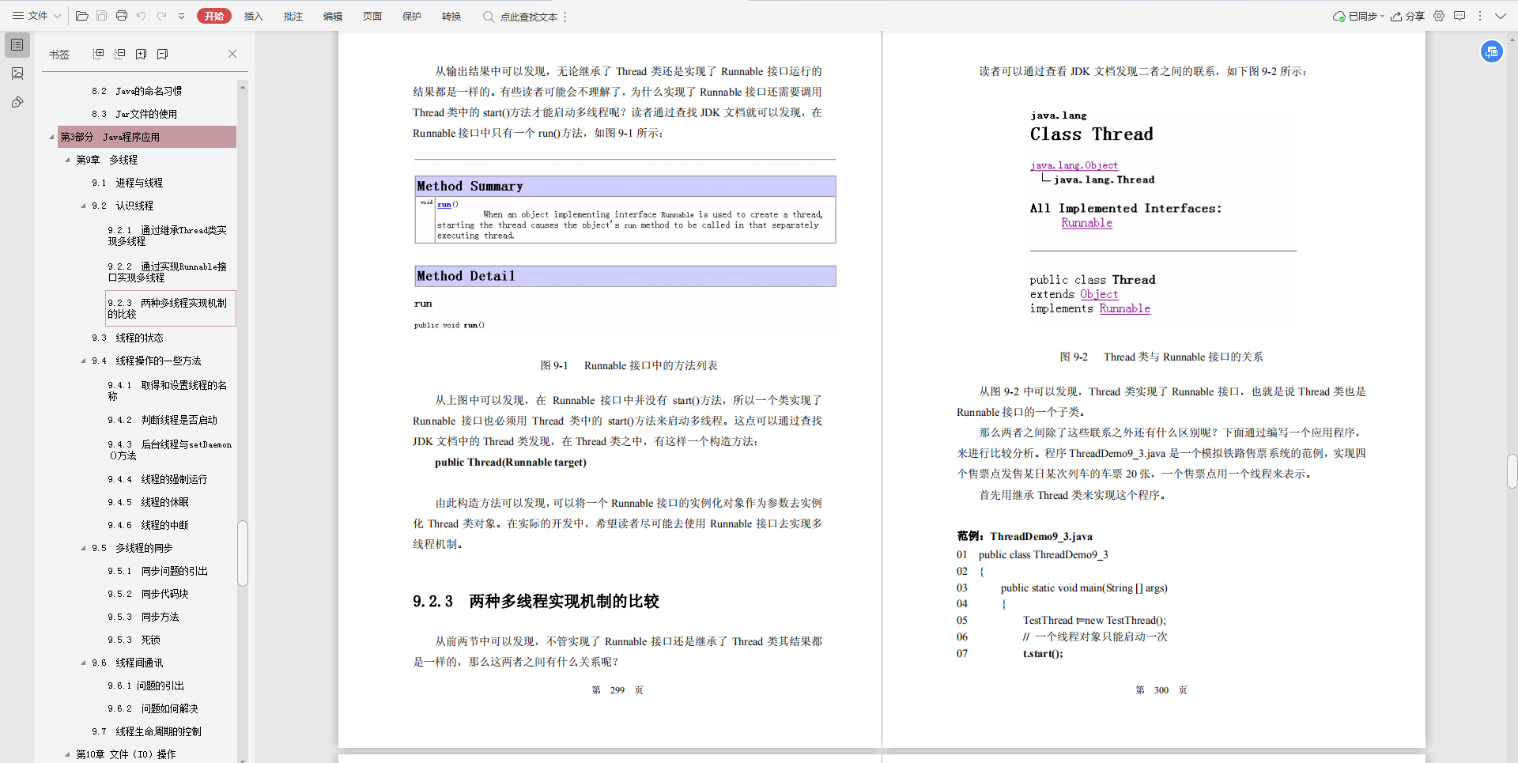This screenshot has width=1518, height=763.
Task: Click the collapse all bookmarks icon
Action: pyautogui.click(x=120, y=54)
